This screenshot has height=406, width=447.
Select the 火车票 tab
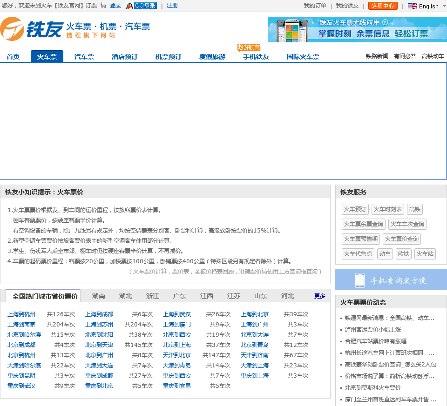(x=47, y=56)
